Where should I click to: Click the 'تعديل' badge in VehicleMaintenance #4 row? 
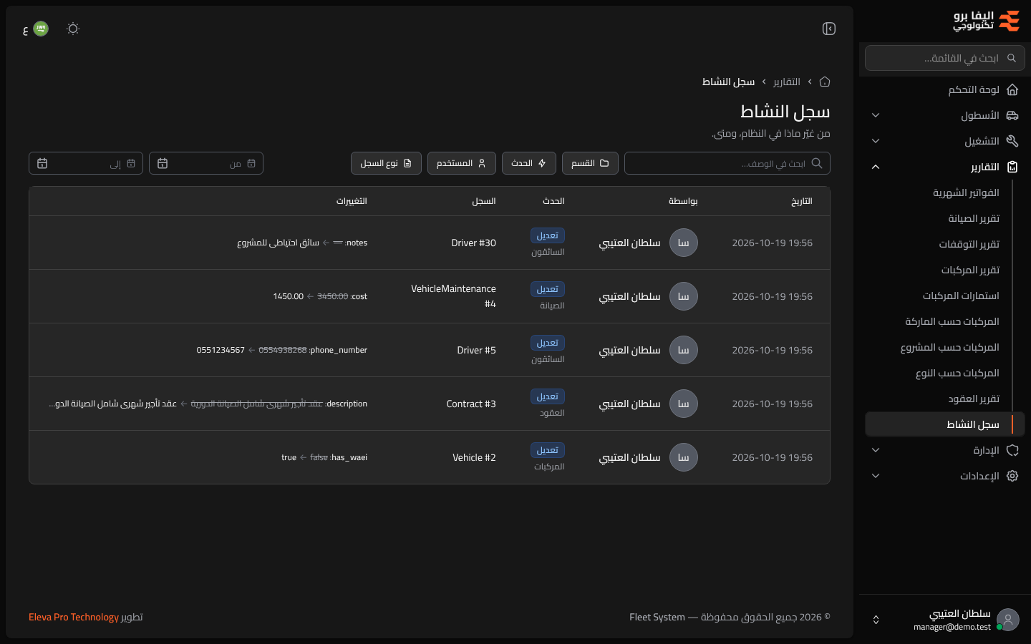click(x=548, y=289)
